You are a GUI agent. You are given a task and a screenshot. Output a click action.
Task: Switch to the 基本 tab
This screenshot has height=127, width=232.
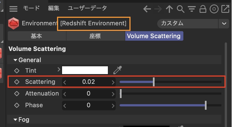(x=36, y=36)
